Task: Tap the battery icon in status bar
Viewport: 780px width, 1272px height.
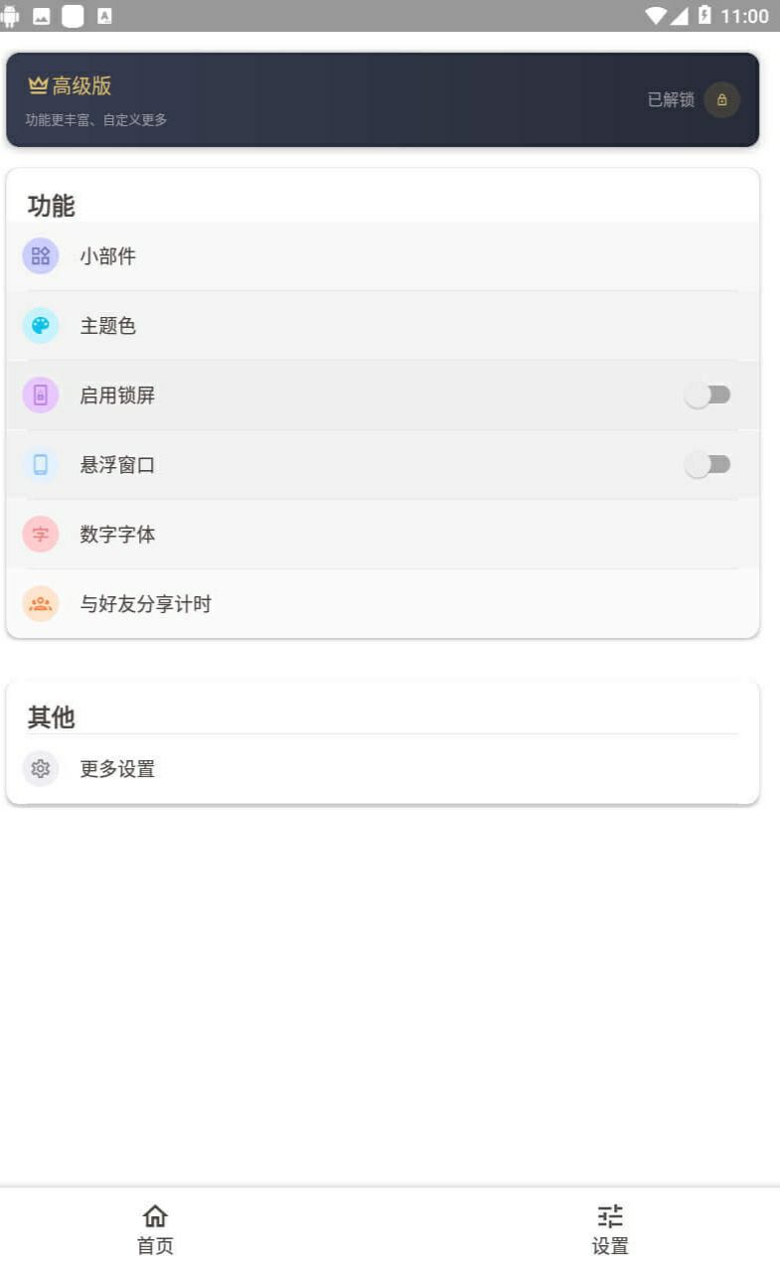Action: [705, 15]
